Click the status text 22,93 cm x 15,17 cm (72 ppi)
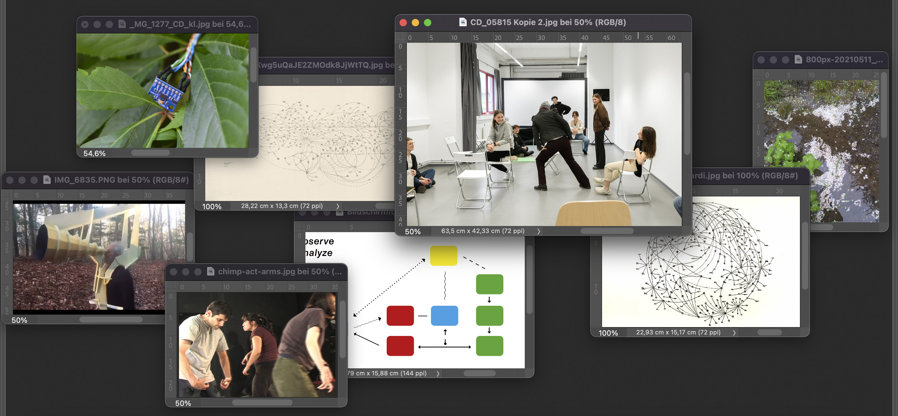This screenshot has height=416, width=898. (x=678, y=332)
